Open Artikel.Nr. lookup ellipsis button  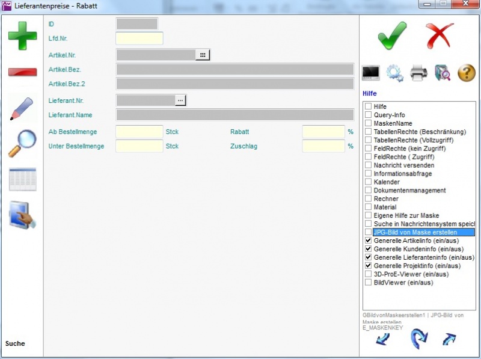pyautogui.click(x=203, y=55)
